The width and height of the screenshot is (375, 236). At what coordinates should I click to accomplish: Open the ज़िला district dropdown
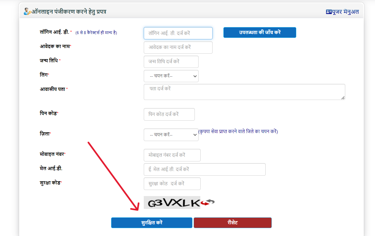[171, 135]
